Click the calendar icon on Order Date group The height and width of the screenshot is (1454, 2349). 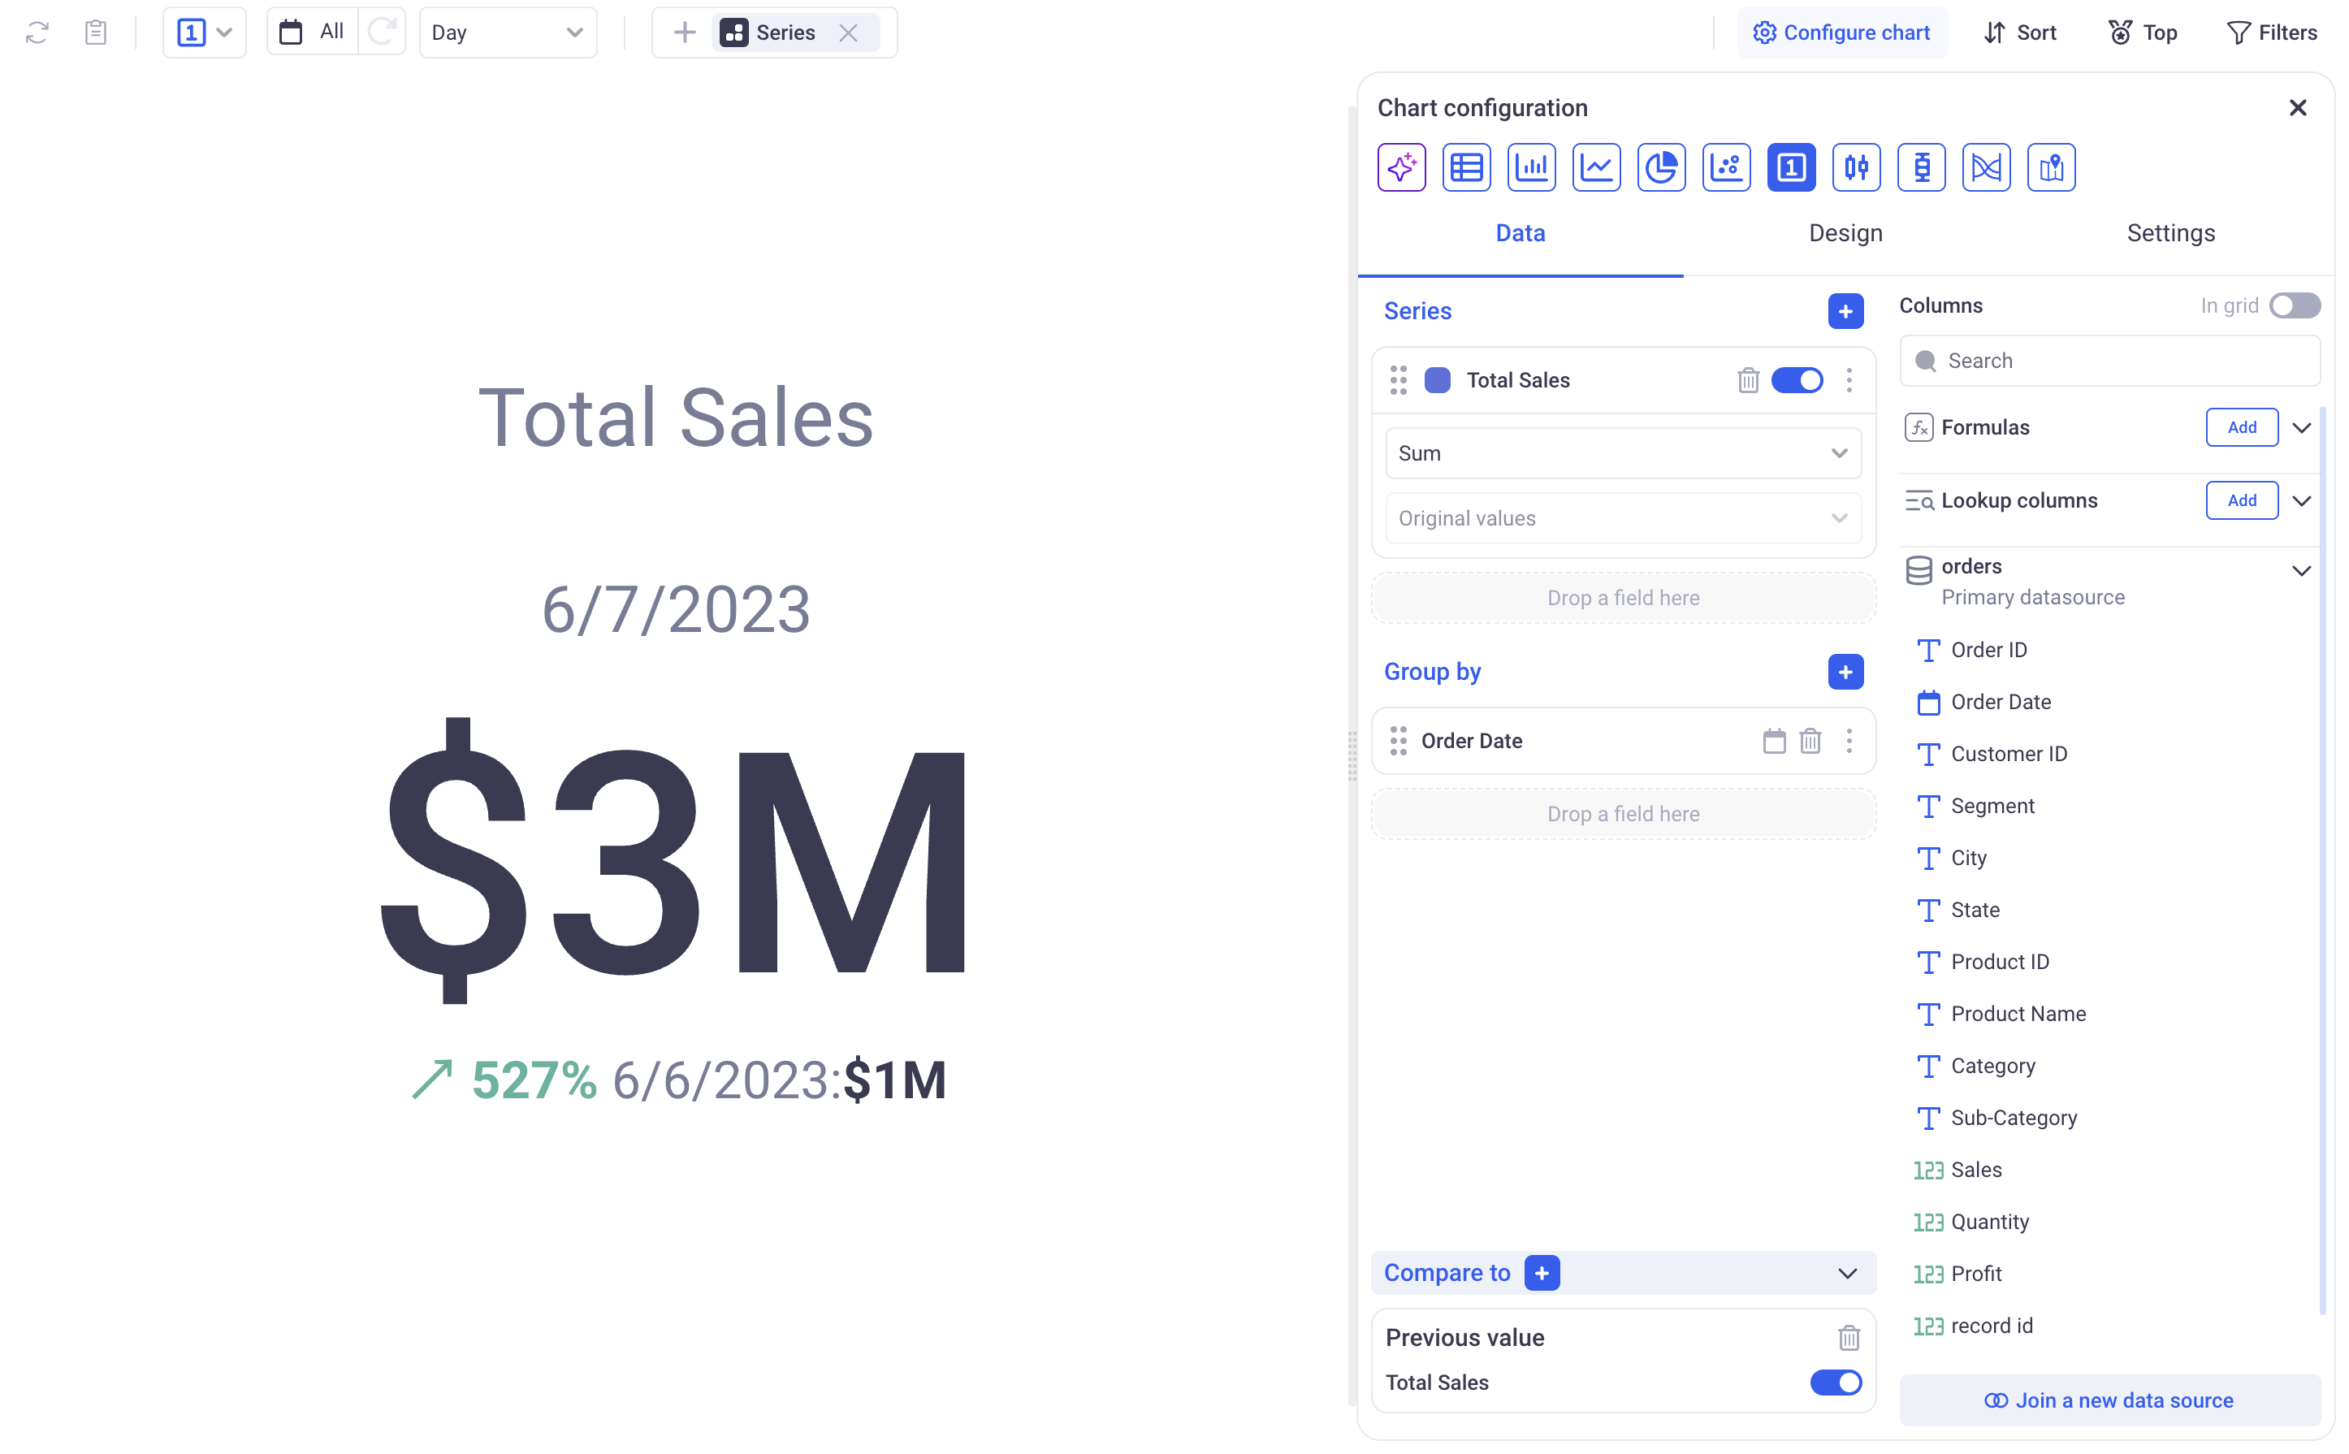tap(1774, 741)
